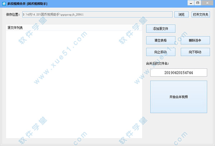This screenshot has height=146, width=215.
Task: Focus the merged filename field 20190420154744
Action: click(178, 73)
